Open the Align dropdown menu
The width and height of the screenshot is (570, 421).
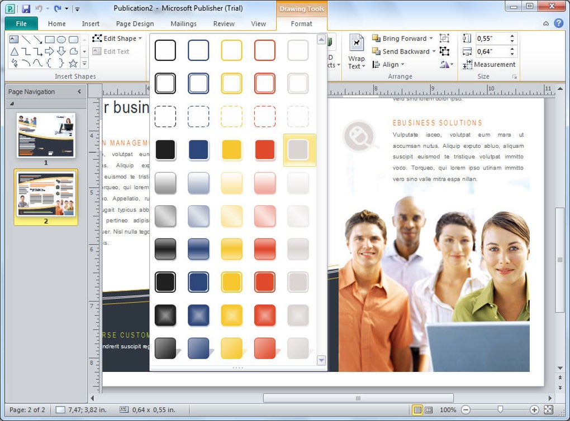(388, 65)
